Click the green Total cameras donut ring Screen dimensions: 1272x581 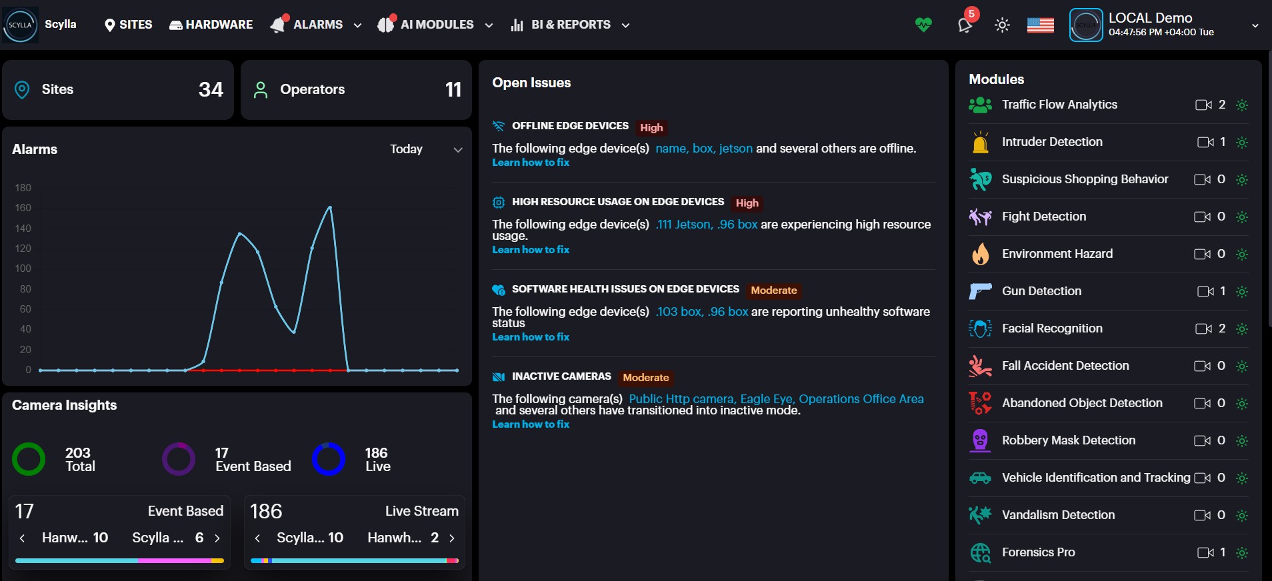click(x=29, y=459)
